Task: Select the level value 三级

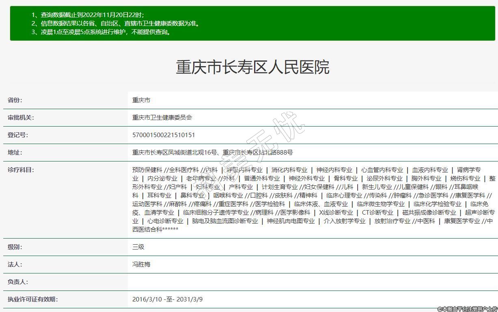Action: 138,247
